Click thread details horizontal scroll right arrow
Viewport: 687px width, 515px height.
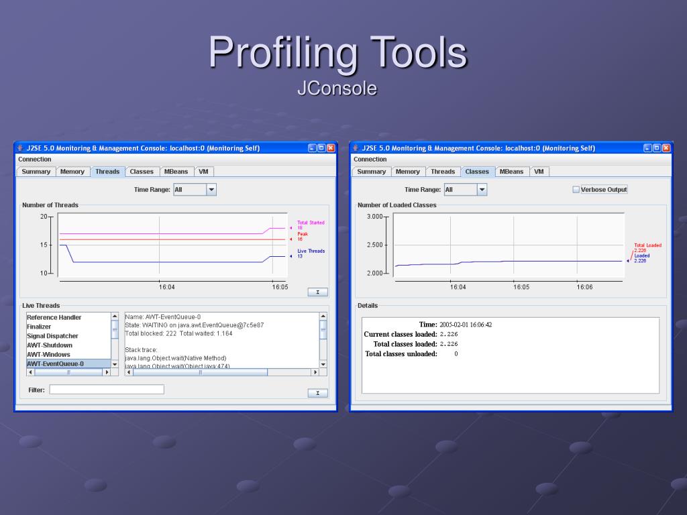point(315,372)
